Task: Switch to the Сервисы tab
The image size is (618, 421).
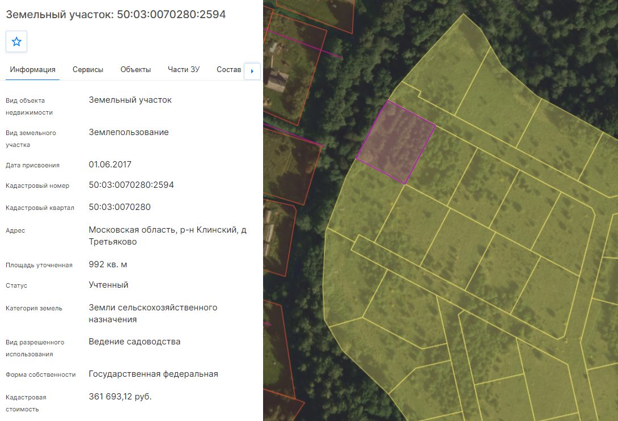Action: coord(88,69)
